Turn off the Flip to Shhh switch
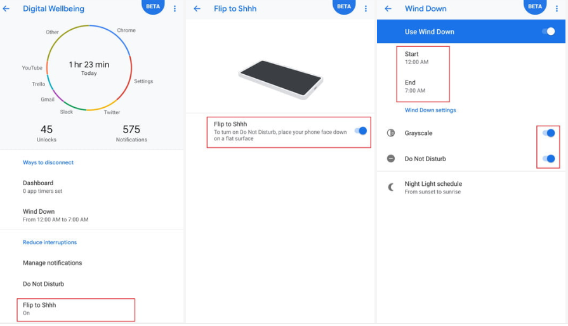568x326 pixels. pos(360,131)
